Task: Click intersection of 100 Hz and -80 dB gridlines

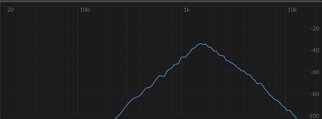Action: (78, 93)
